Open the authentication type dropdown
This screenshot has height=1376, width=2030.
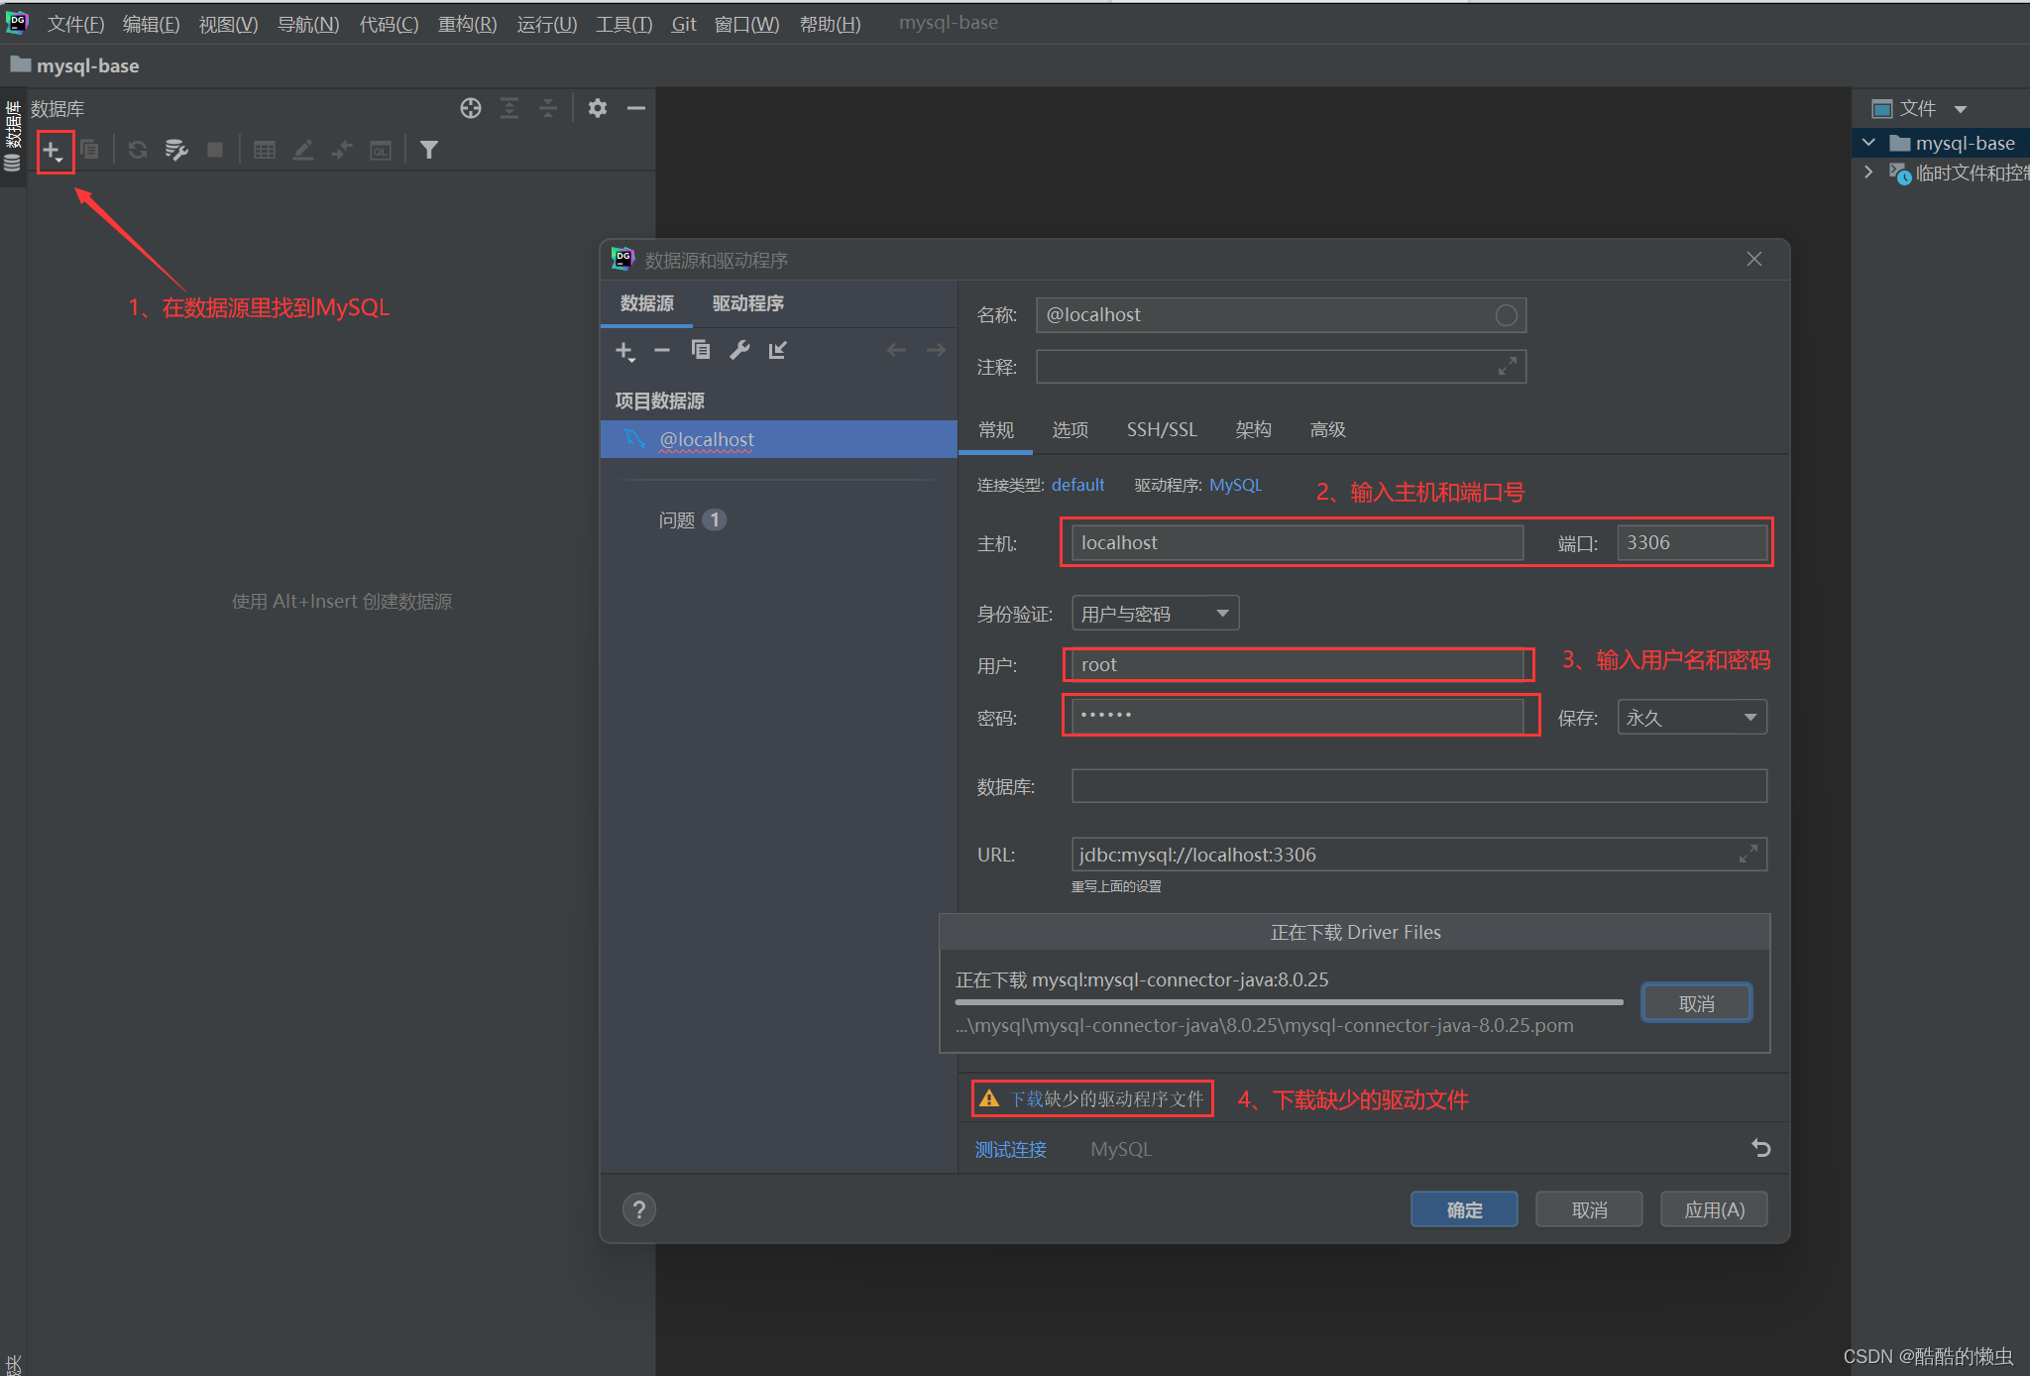pyautogui.click(x=1155, y=614)
